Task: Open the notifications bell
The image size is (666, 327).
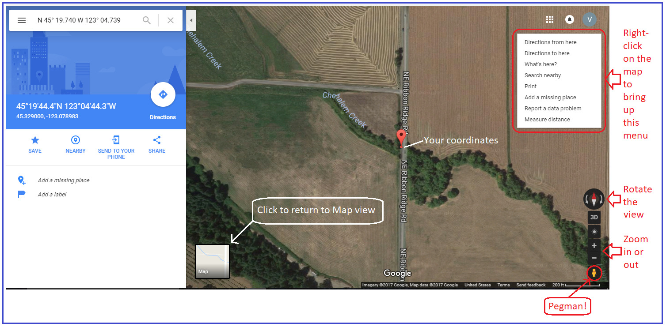Action: (x=570, y=19)
